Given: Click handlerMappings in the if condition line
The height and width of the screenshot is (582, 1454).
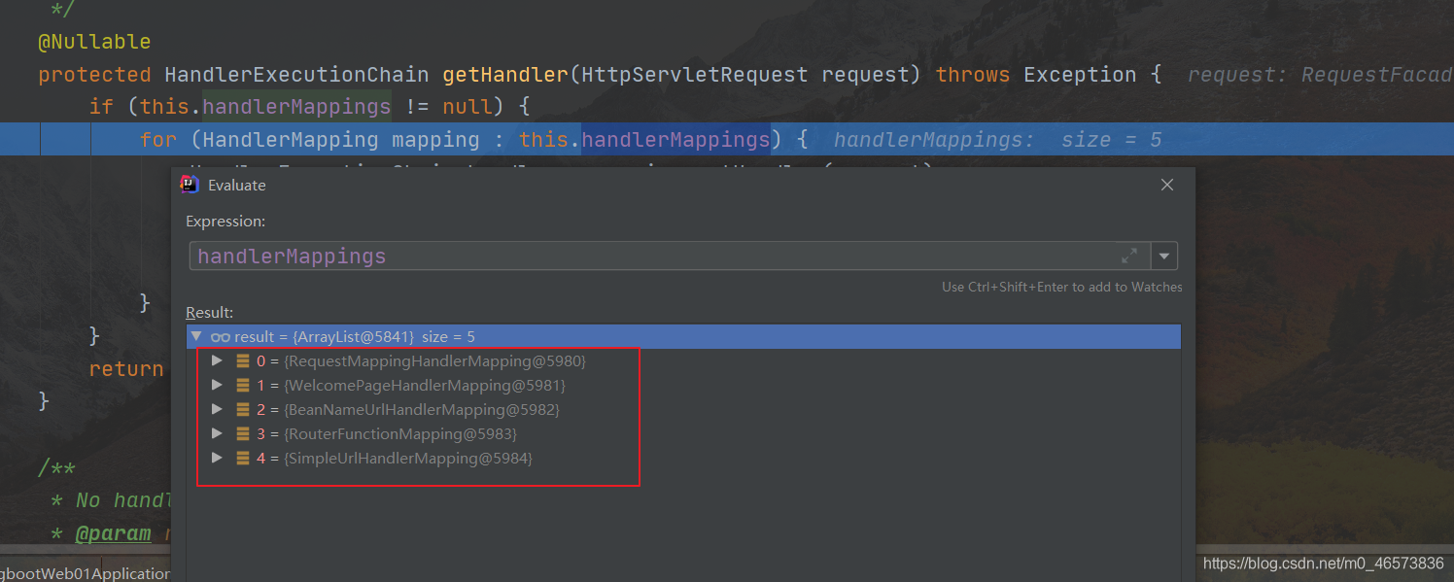Looking at the screenshot, I should (296, 107).
